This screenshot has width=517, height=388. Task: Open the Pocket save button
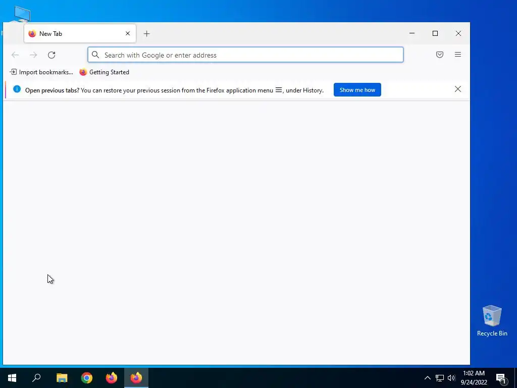pyautogui.click(x=440, y=55)
